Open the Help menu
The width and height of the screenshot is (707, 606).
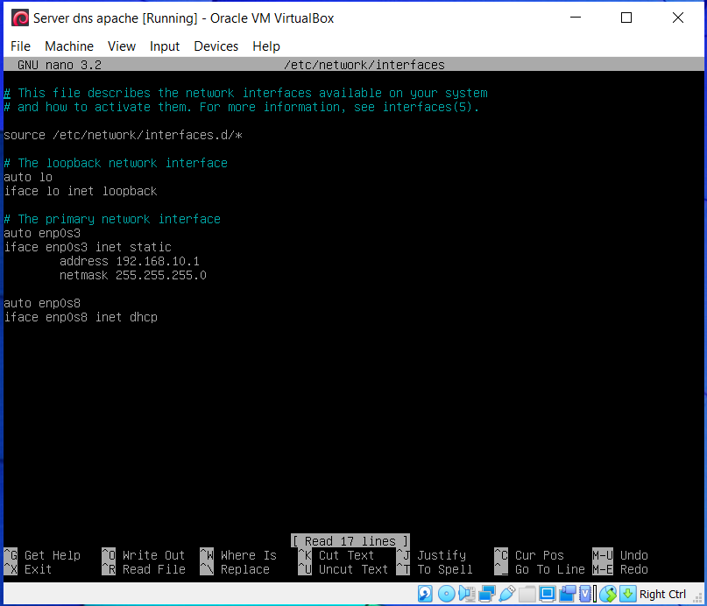click(x=266, y=46)
